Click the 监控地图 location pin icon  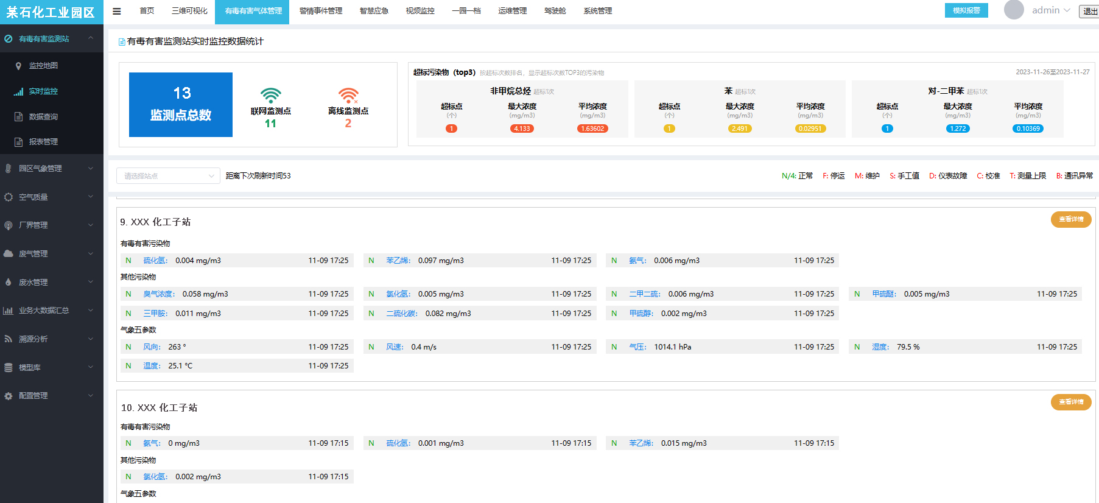click(18, 66)
